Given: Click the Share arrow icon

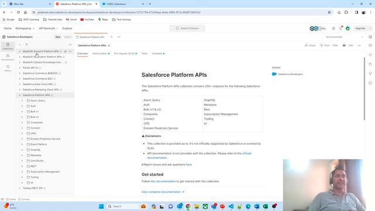Looking at the screenshot, I should (x=306, y=46).
